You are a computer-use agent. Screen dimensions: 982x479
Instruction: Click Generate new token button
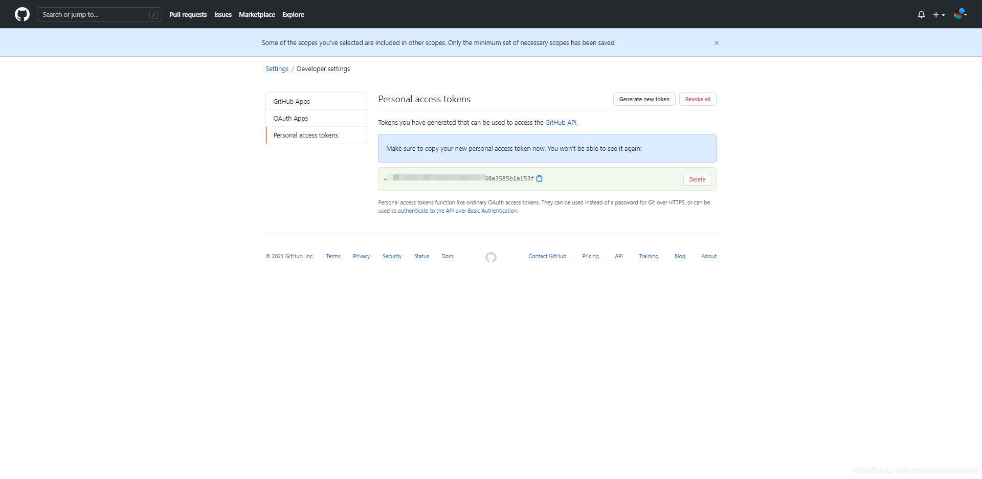(x=644, y=99)
